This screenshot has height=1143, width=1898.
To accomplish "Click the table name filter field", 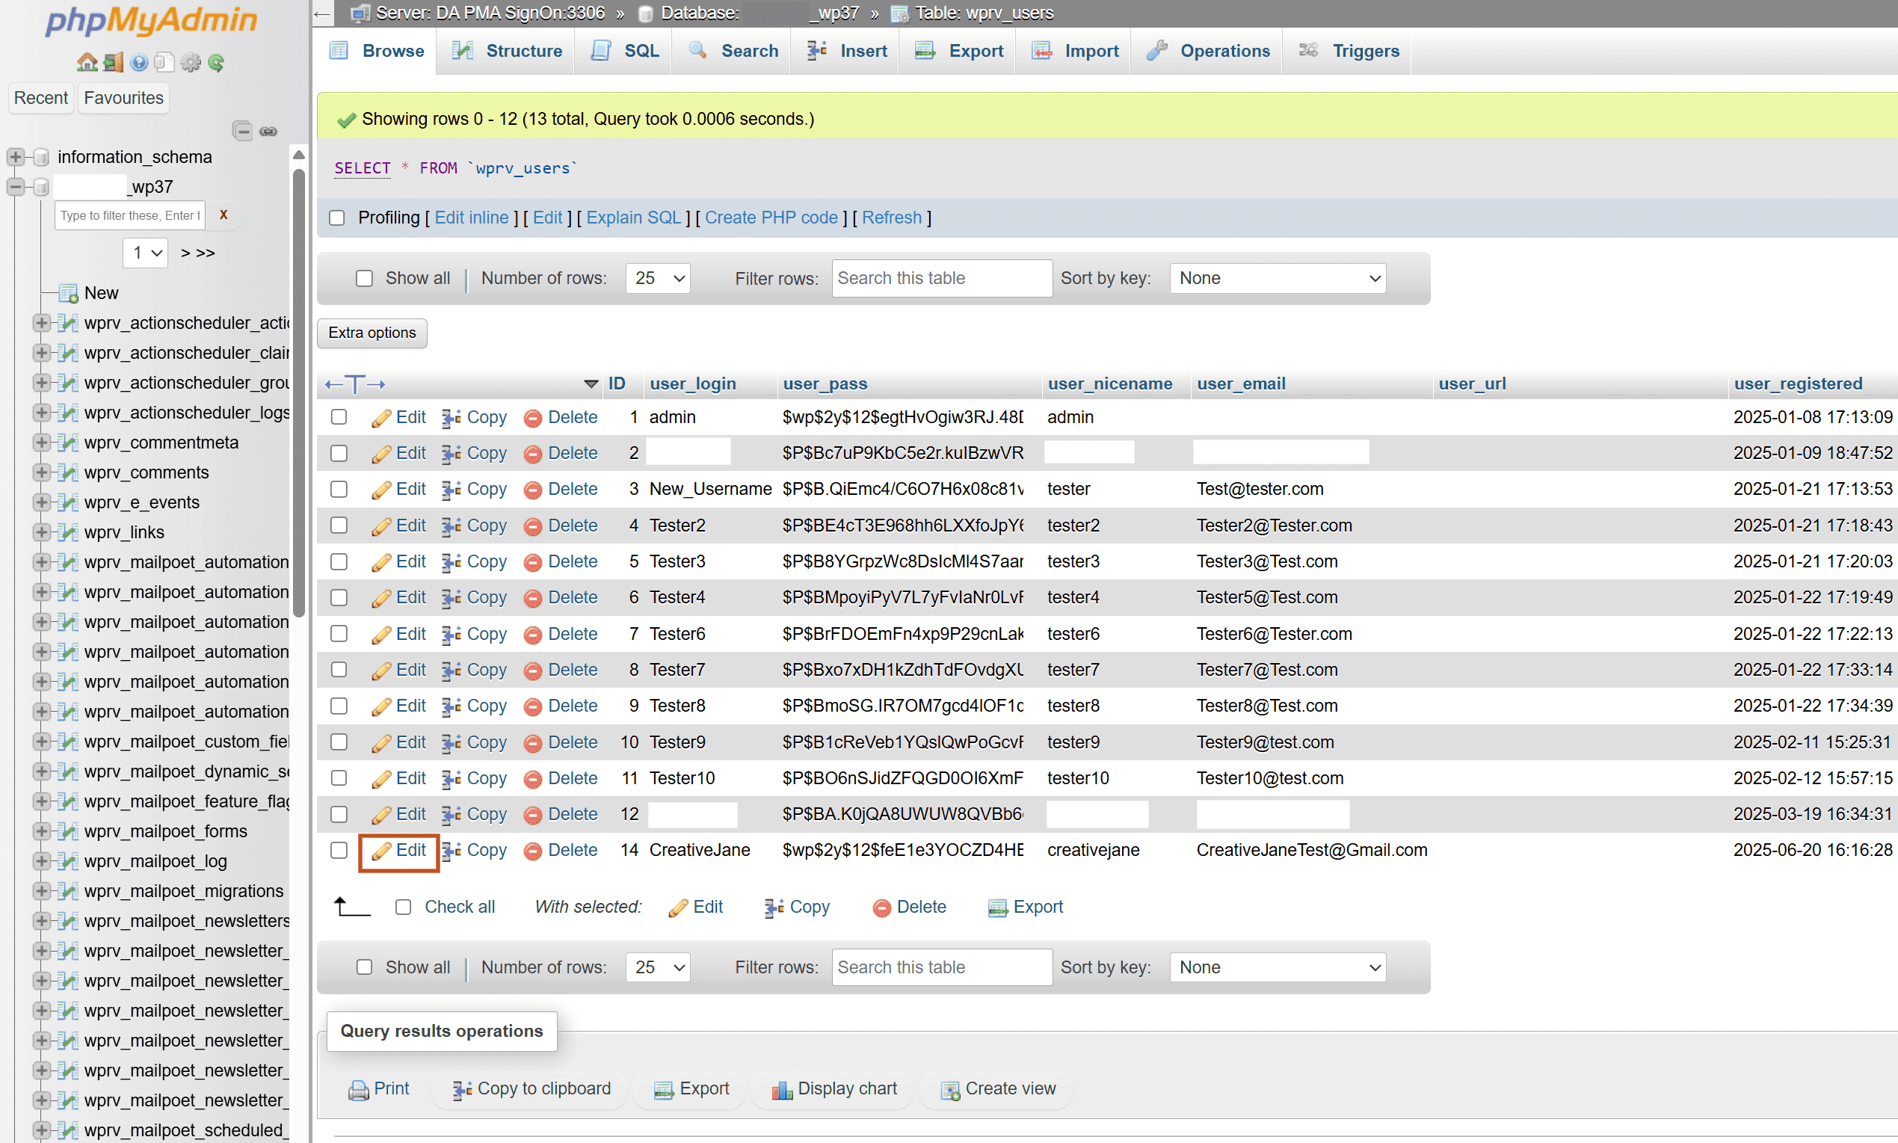I will (x=130, y=215).
